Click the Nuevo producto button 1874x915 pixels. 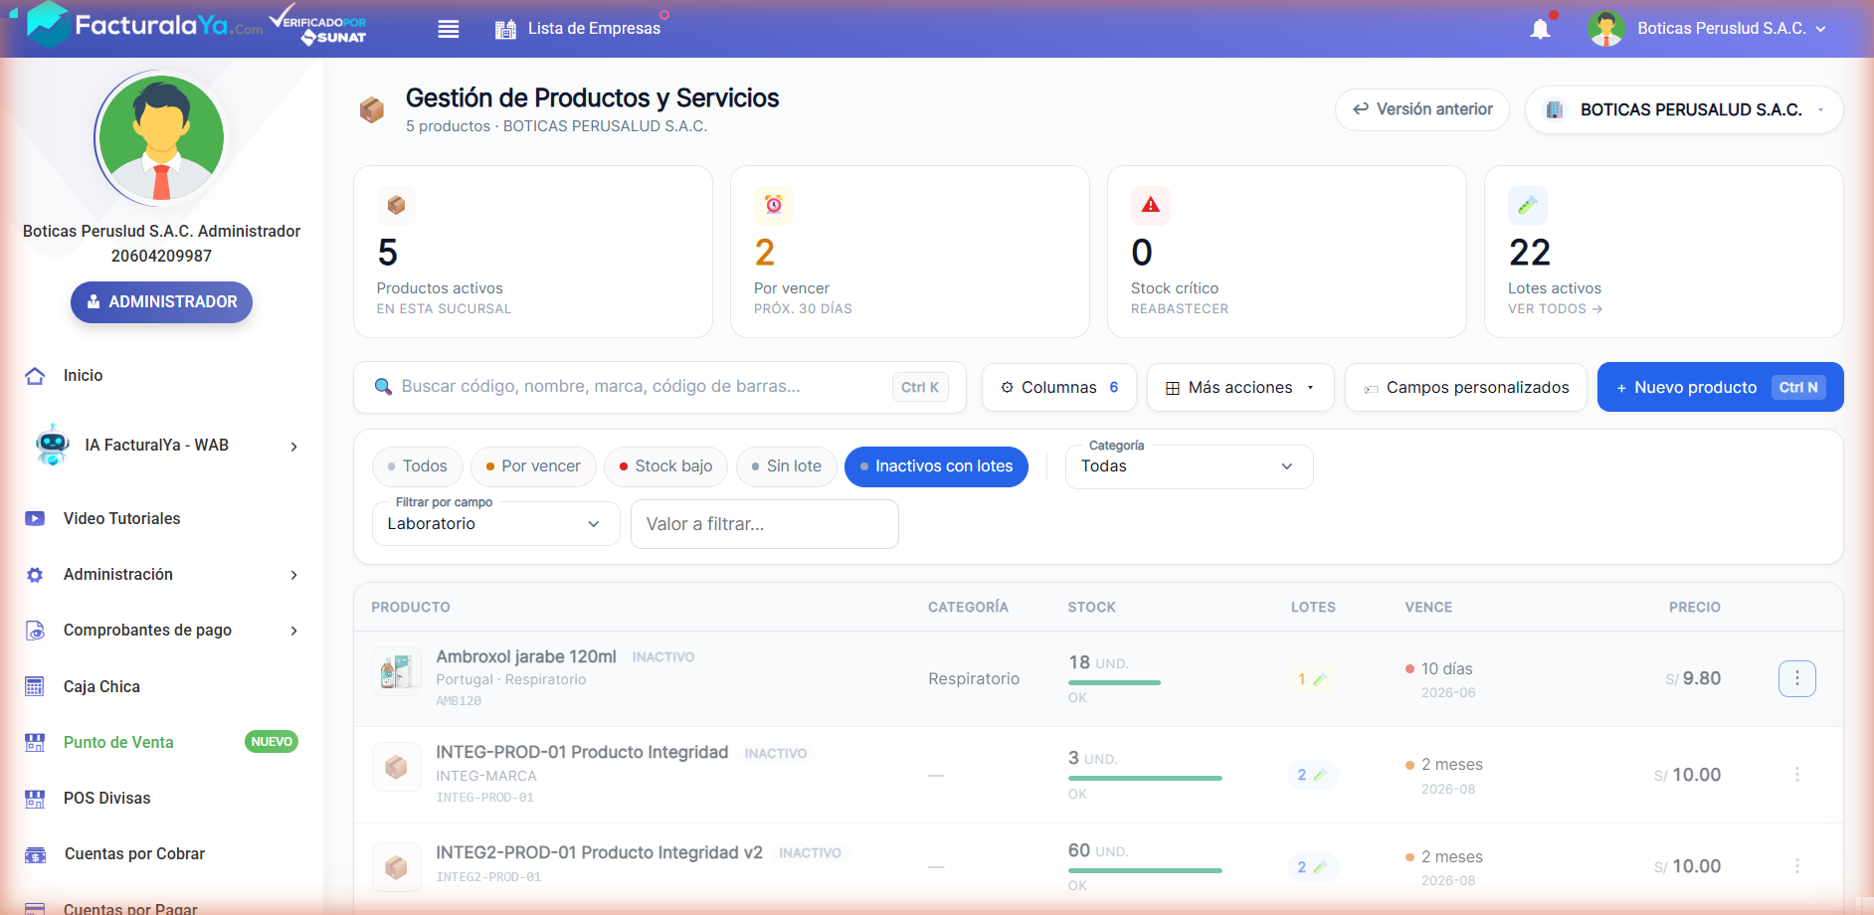pos(1720,387)
